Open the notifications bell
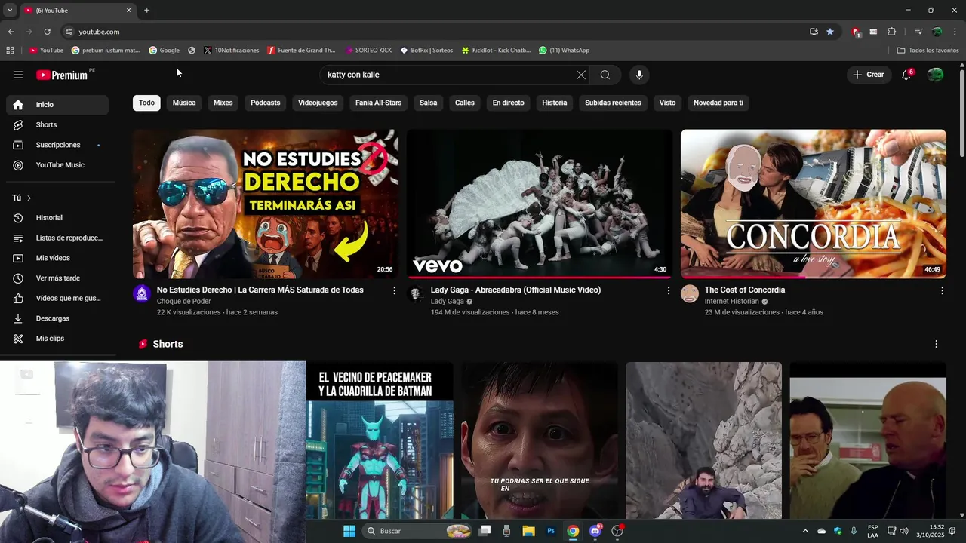Screen dimensions: 966x543 tap(906, 75)
